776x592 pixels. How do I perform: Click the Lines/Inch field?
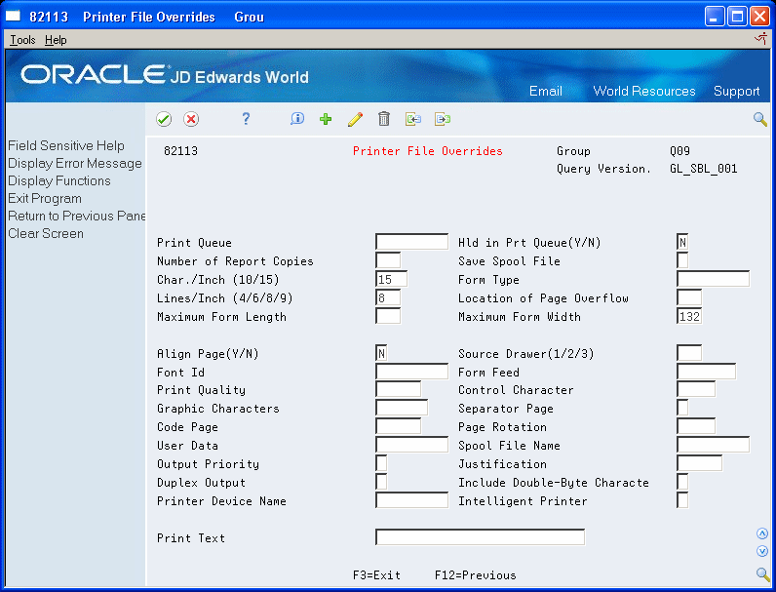[x=388, y=297]
